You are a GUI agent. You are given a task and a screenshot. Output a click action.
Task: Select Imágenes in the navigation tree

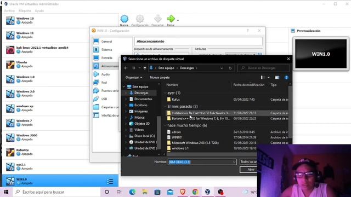pos(141,111)
